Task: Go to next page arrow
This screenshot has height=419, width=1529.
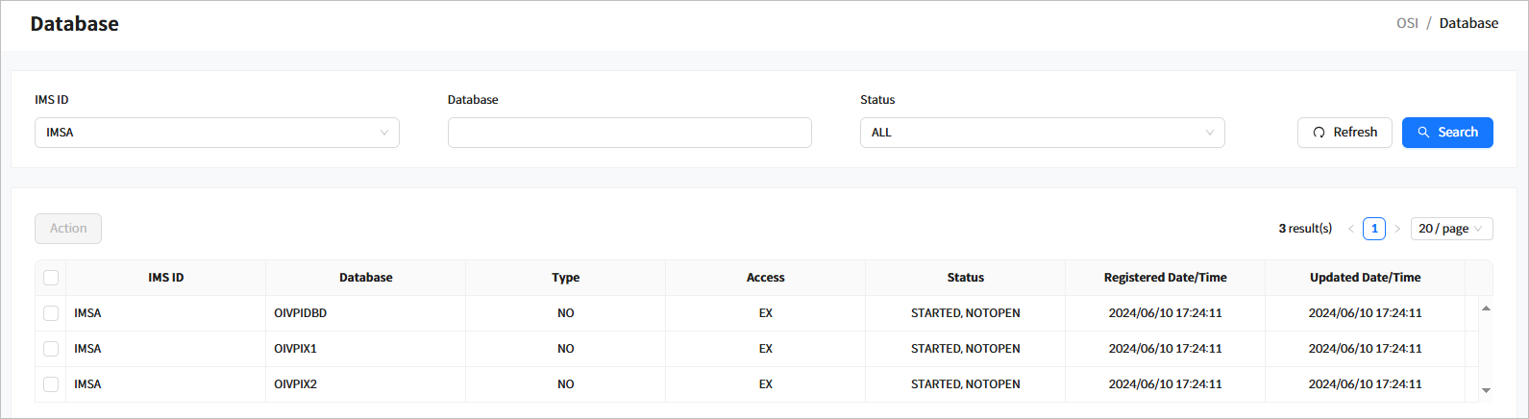Action: pos(1396,229)
